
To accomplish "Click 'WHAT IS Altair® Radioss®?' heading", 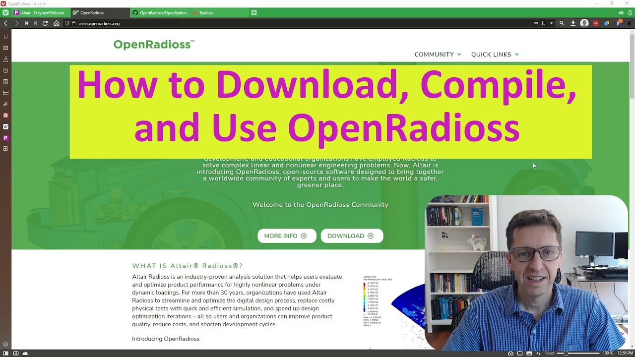I will point(188,266).
